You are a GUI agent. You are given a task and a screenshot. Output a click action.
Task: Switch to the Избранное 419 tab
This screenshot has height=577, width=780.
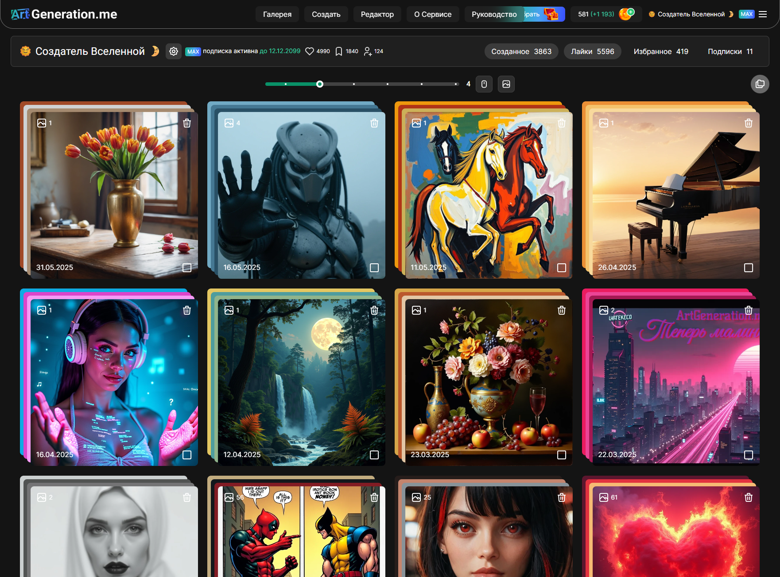pyautogui.click(x=661, y=51)
